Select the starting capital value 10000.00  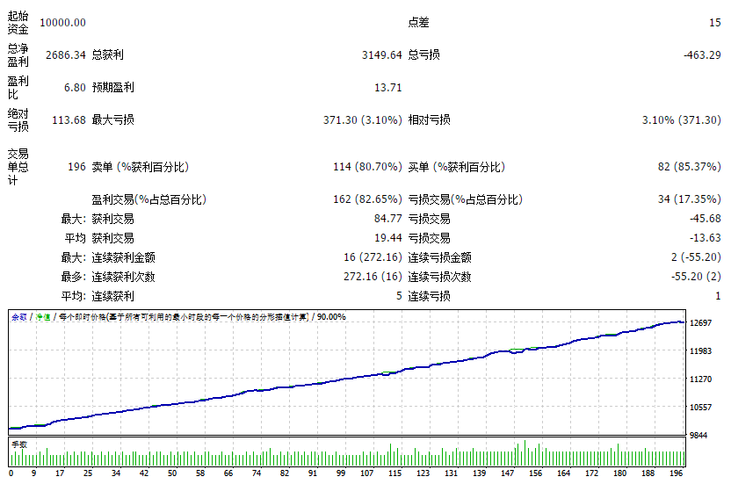click(63, 22)
